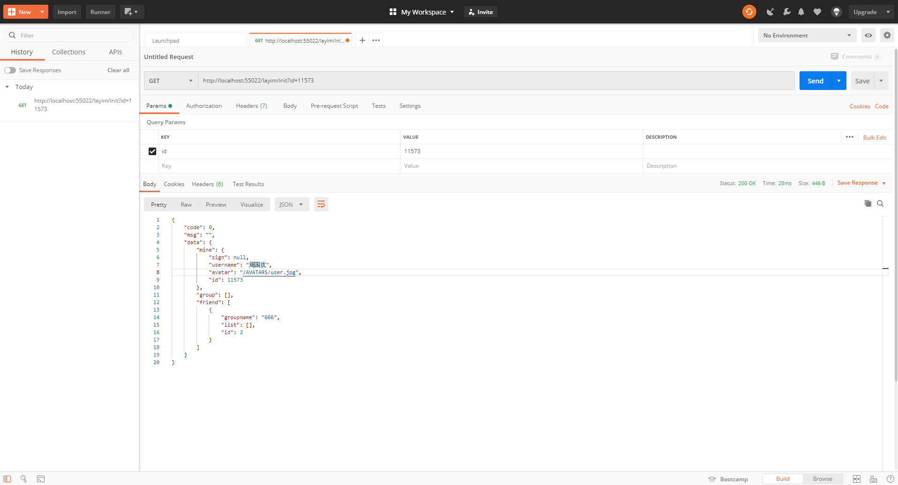Open the Save Response dropdown

tap(861, 183)
